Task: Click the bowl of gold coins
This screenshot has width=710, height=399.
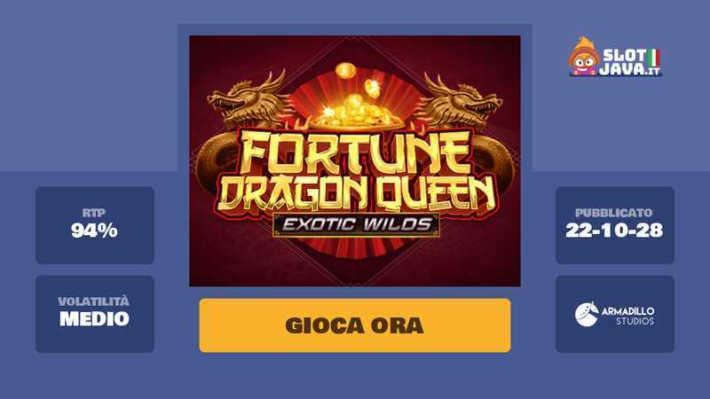Action: 357,106
